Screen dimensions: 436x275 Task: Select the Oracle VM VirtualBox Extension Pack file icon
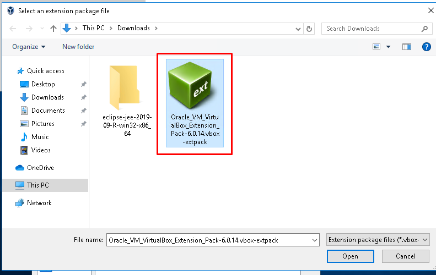click(191, 85)
